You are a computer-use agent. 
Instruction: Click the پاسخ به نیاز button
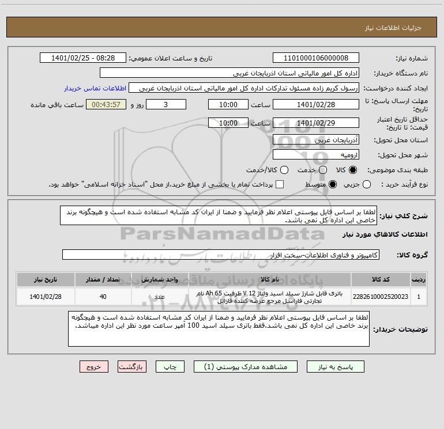click(x=336, y=367)
